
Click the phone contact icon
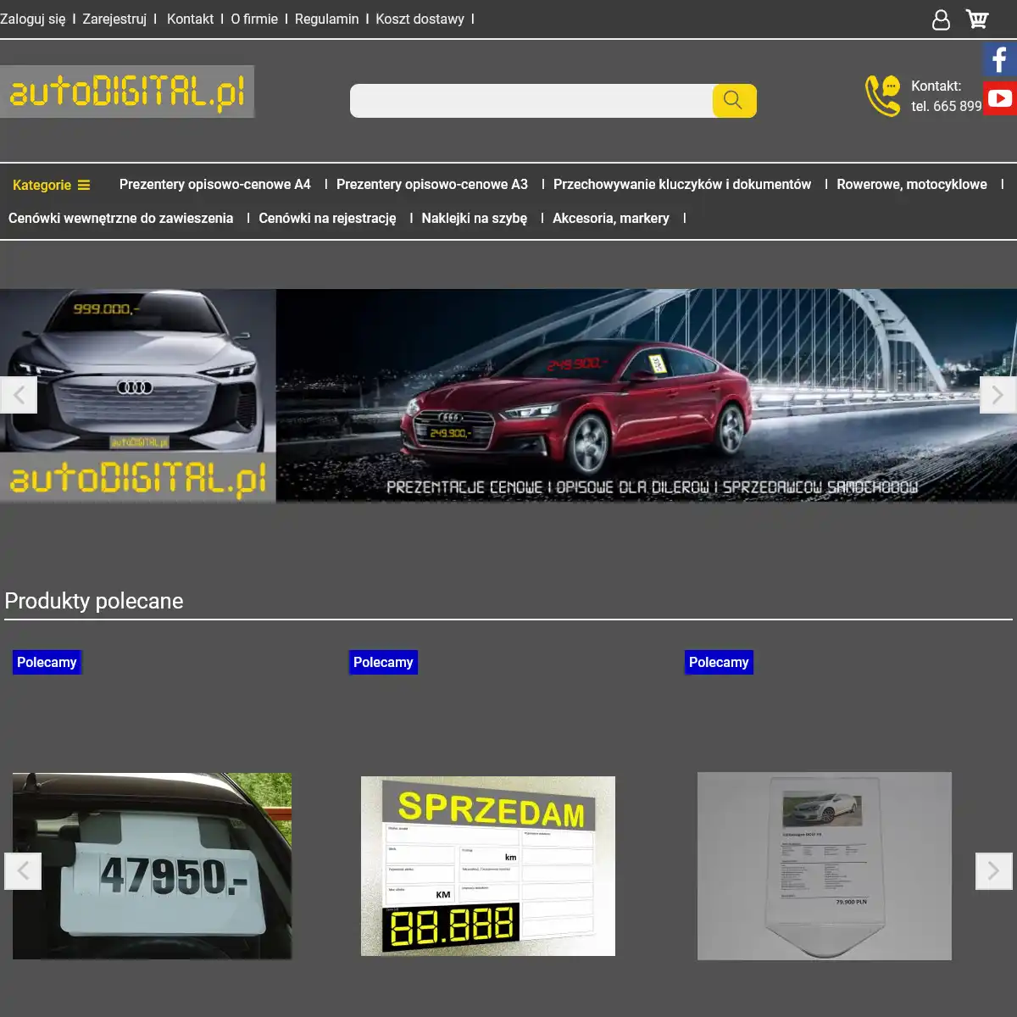[x=881, y=95]
